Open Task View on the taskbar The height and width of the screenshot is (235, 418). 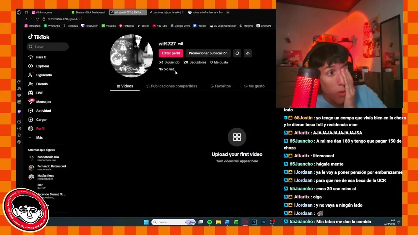tap(201, 222)
